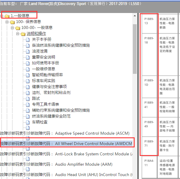Click document icon beside 辅助约束系统健康和安全预防措施
This screenshot has height=179, width=180.
point(28,110)
